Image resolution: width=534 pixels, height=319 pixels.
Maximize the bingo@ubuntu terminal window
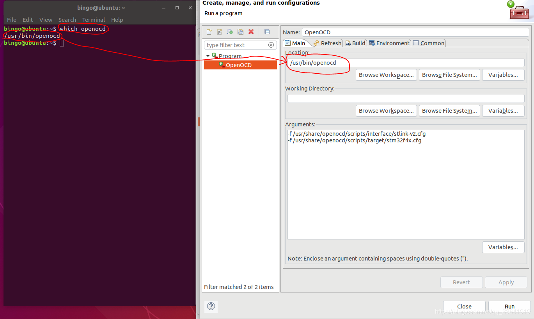[177, 8]
